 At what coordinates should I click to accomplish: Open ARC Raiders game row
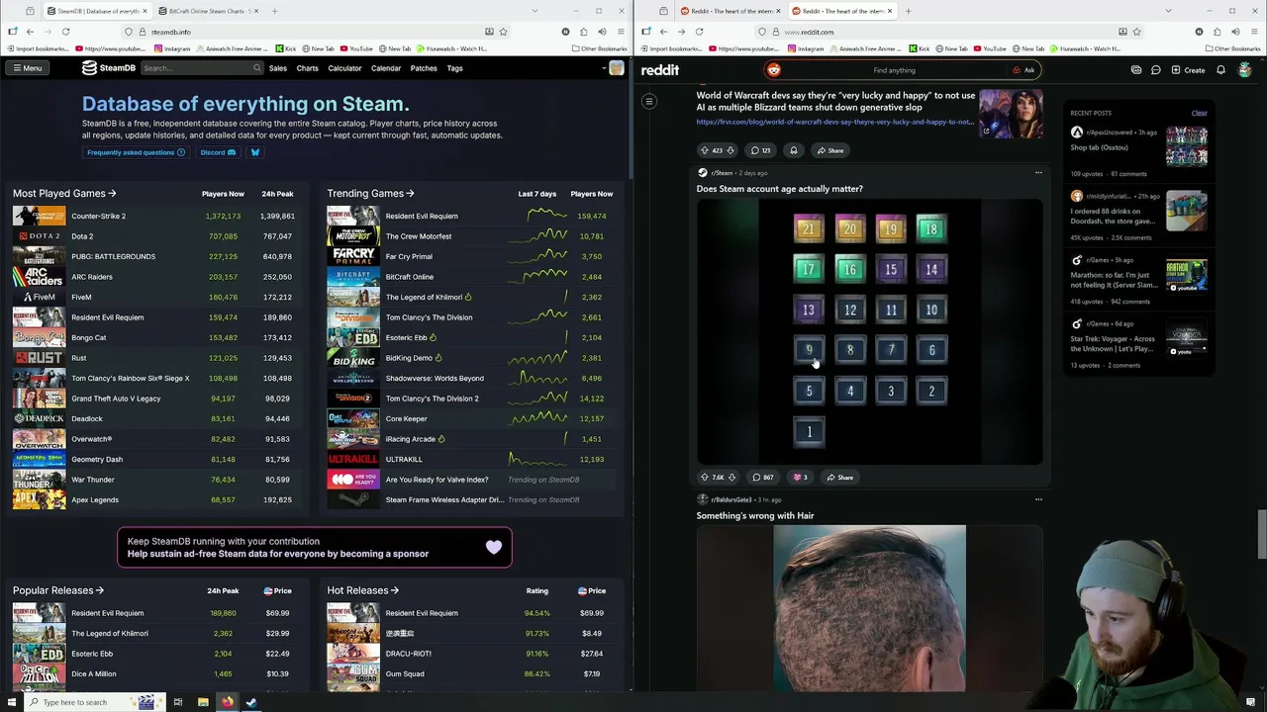pyautogui.click(x=153, y=277)
